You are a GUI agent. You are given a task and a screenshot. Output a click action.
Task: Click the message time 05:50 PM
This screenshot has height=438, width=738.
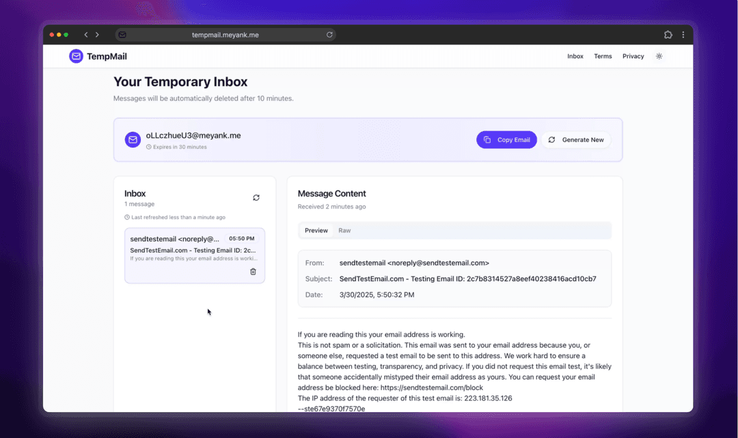[x=241, y=238]
